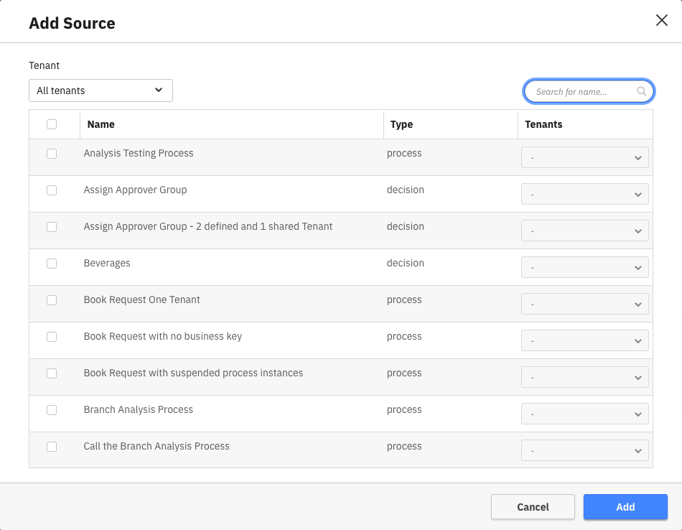Click the Name column header

(101, 124)
